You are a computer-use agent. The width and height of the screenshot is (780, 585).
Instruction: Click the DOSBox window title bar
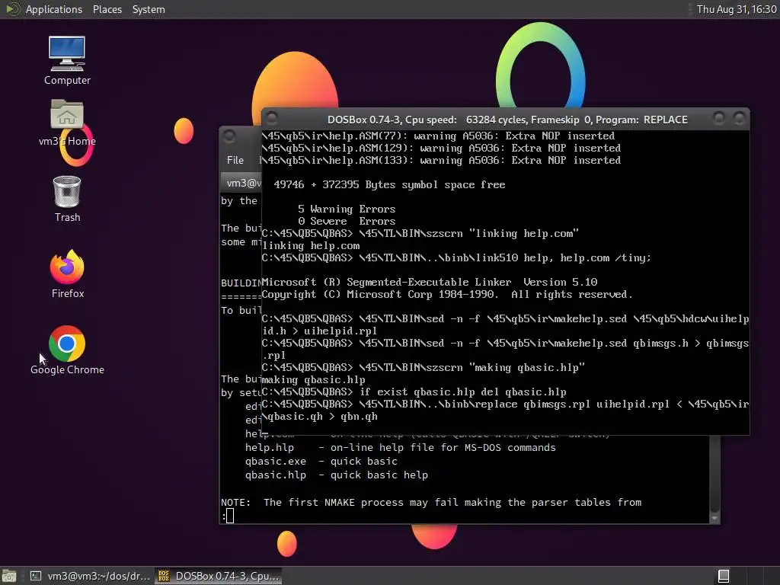coord(507,120)
